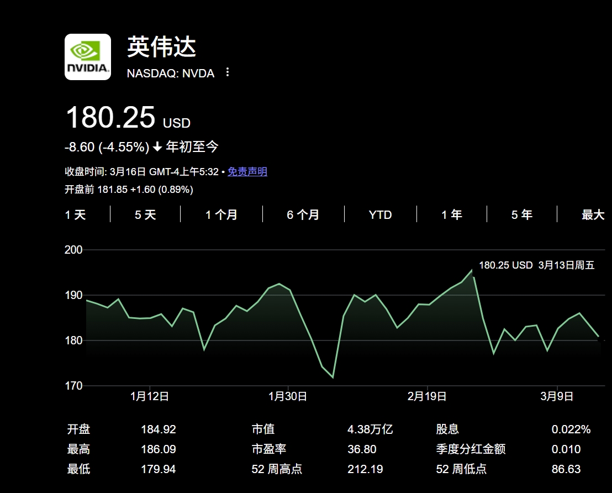This screenshot has width=612, height=493.
Task: Click the down arrow beside the percentage change
Action: [157, 147]
